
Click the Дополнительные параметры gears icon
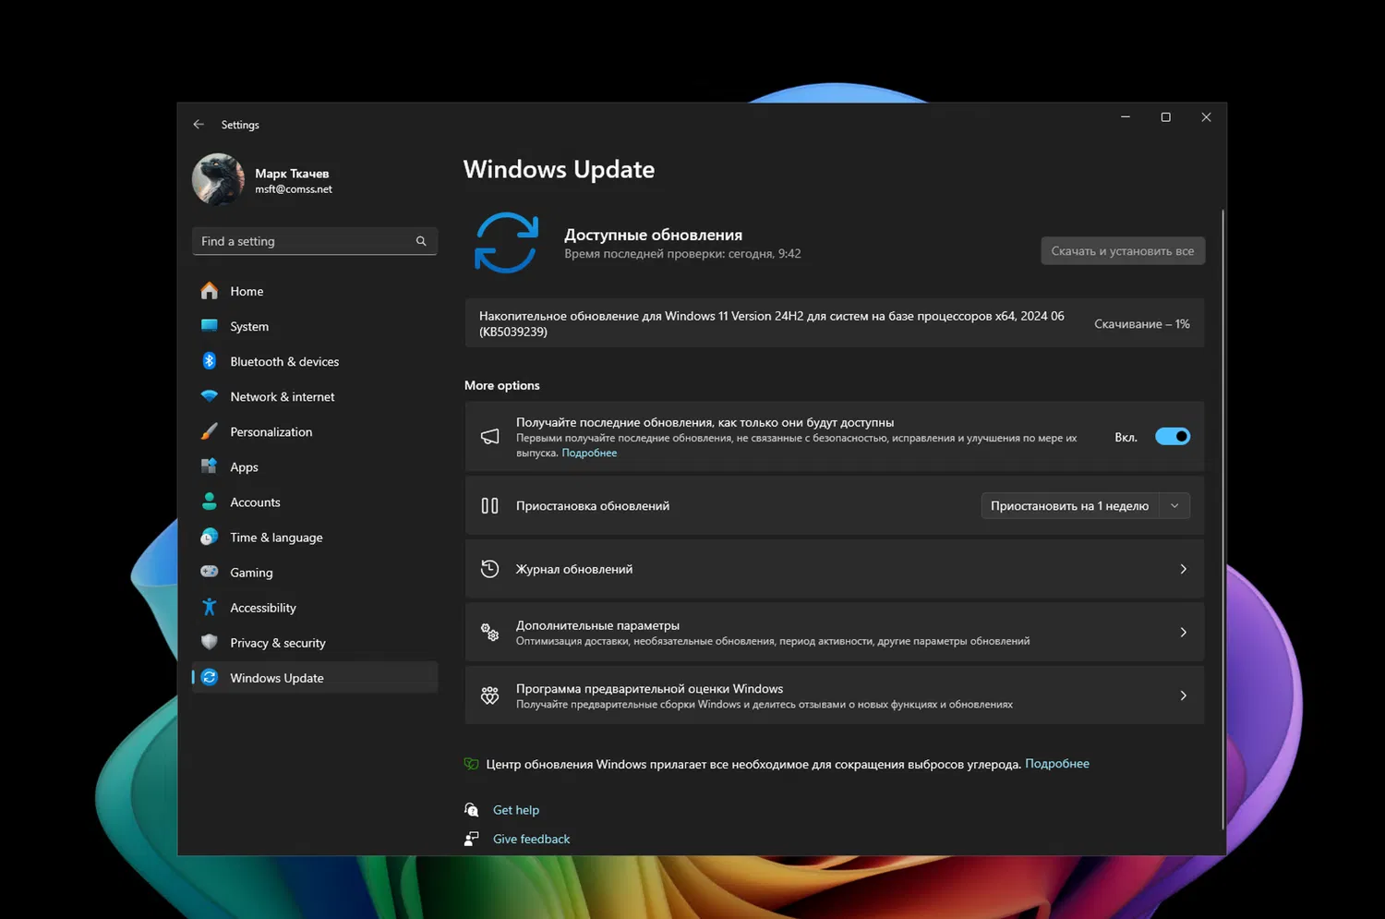tap(490, 633)
